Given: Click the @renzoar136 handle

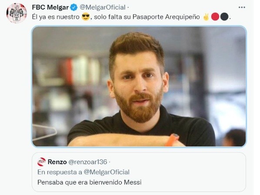Looking at the screenshot, I should point(88,162).
